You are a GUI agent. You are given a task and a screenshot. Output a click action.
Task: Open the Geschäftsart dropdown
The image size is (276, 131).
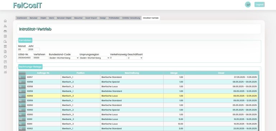point(135,58)
